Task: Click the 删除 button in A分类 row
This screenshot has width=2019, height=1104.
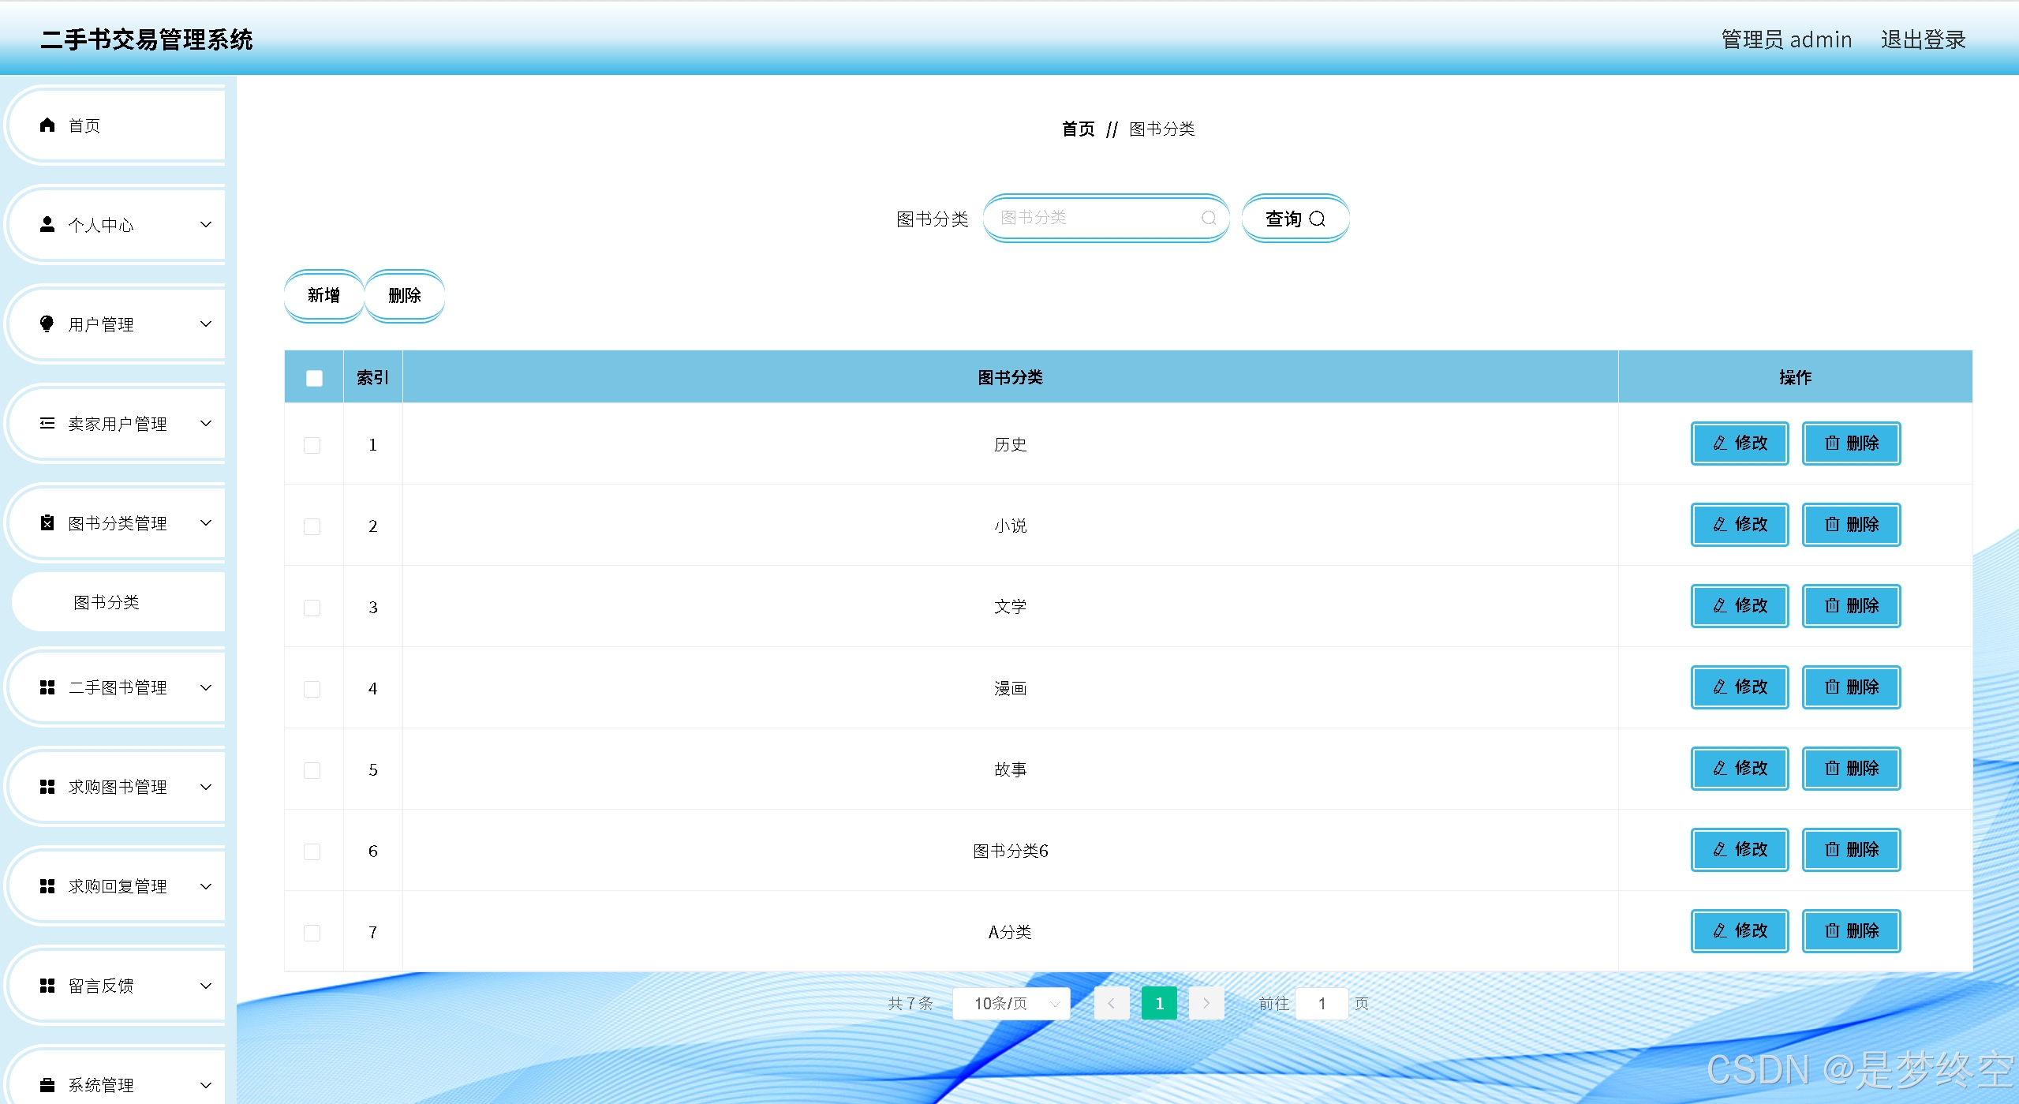Action: click(x=1851, y=931)
